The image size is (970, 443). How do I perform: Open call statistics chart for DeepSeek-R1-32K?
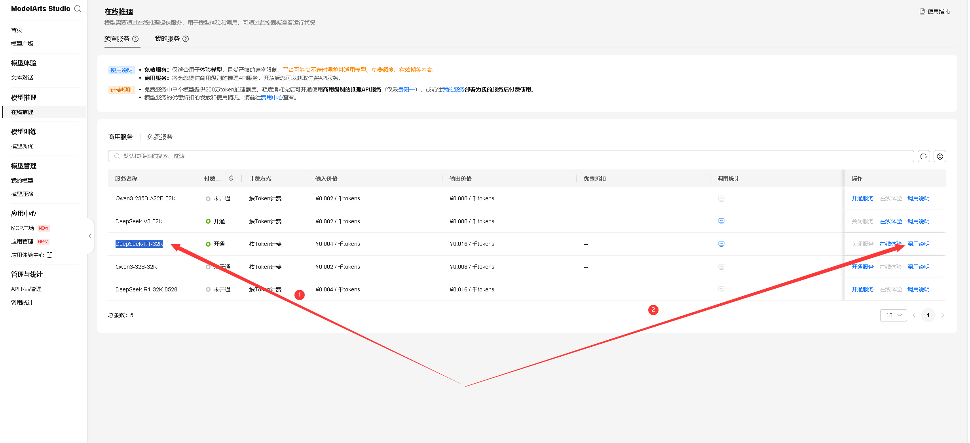(721, 244)
